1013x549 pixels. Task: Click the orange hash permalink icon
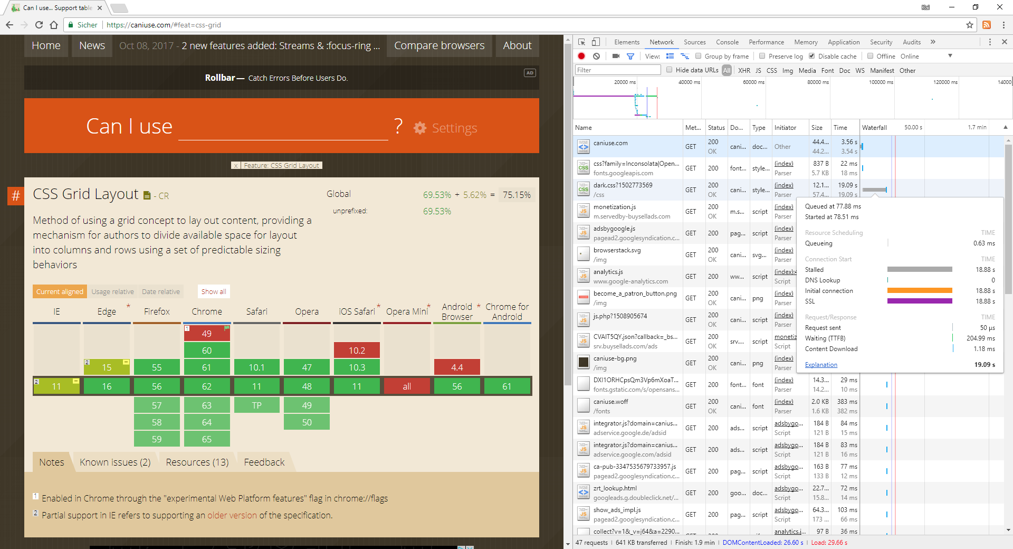[16, 196]
